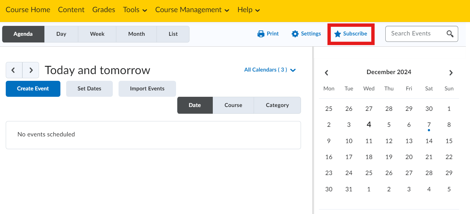Select December 20 in mini calendar
This screenshot has width=470, height=214.
pyautogui.click(x=409, y=157)
